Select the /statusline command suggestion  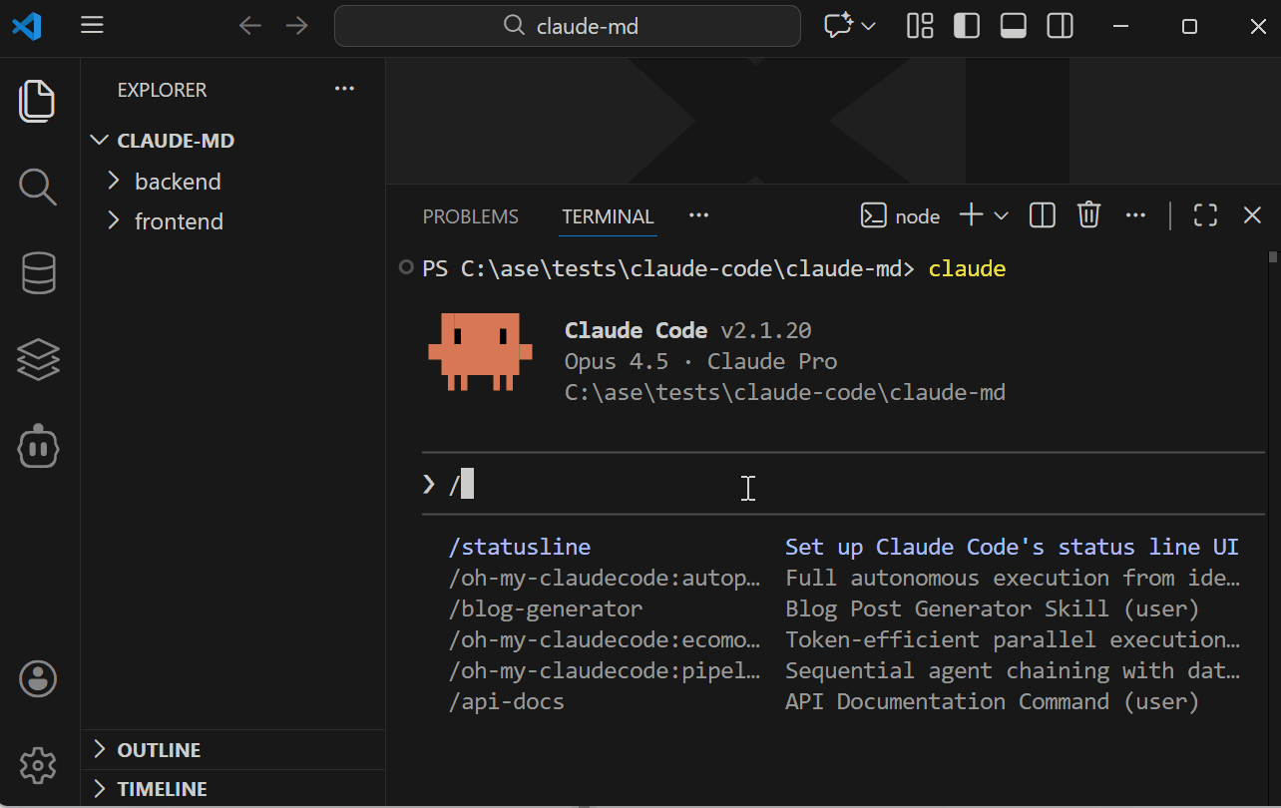pos(520,547)
